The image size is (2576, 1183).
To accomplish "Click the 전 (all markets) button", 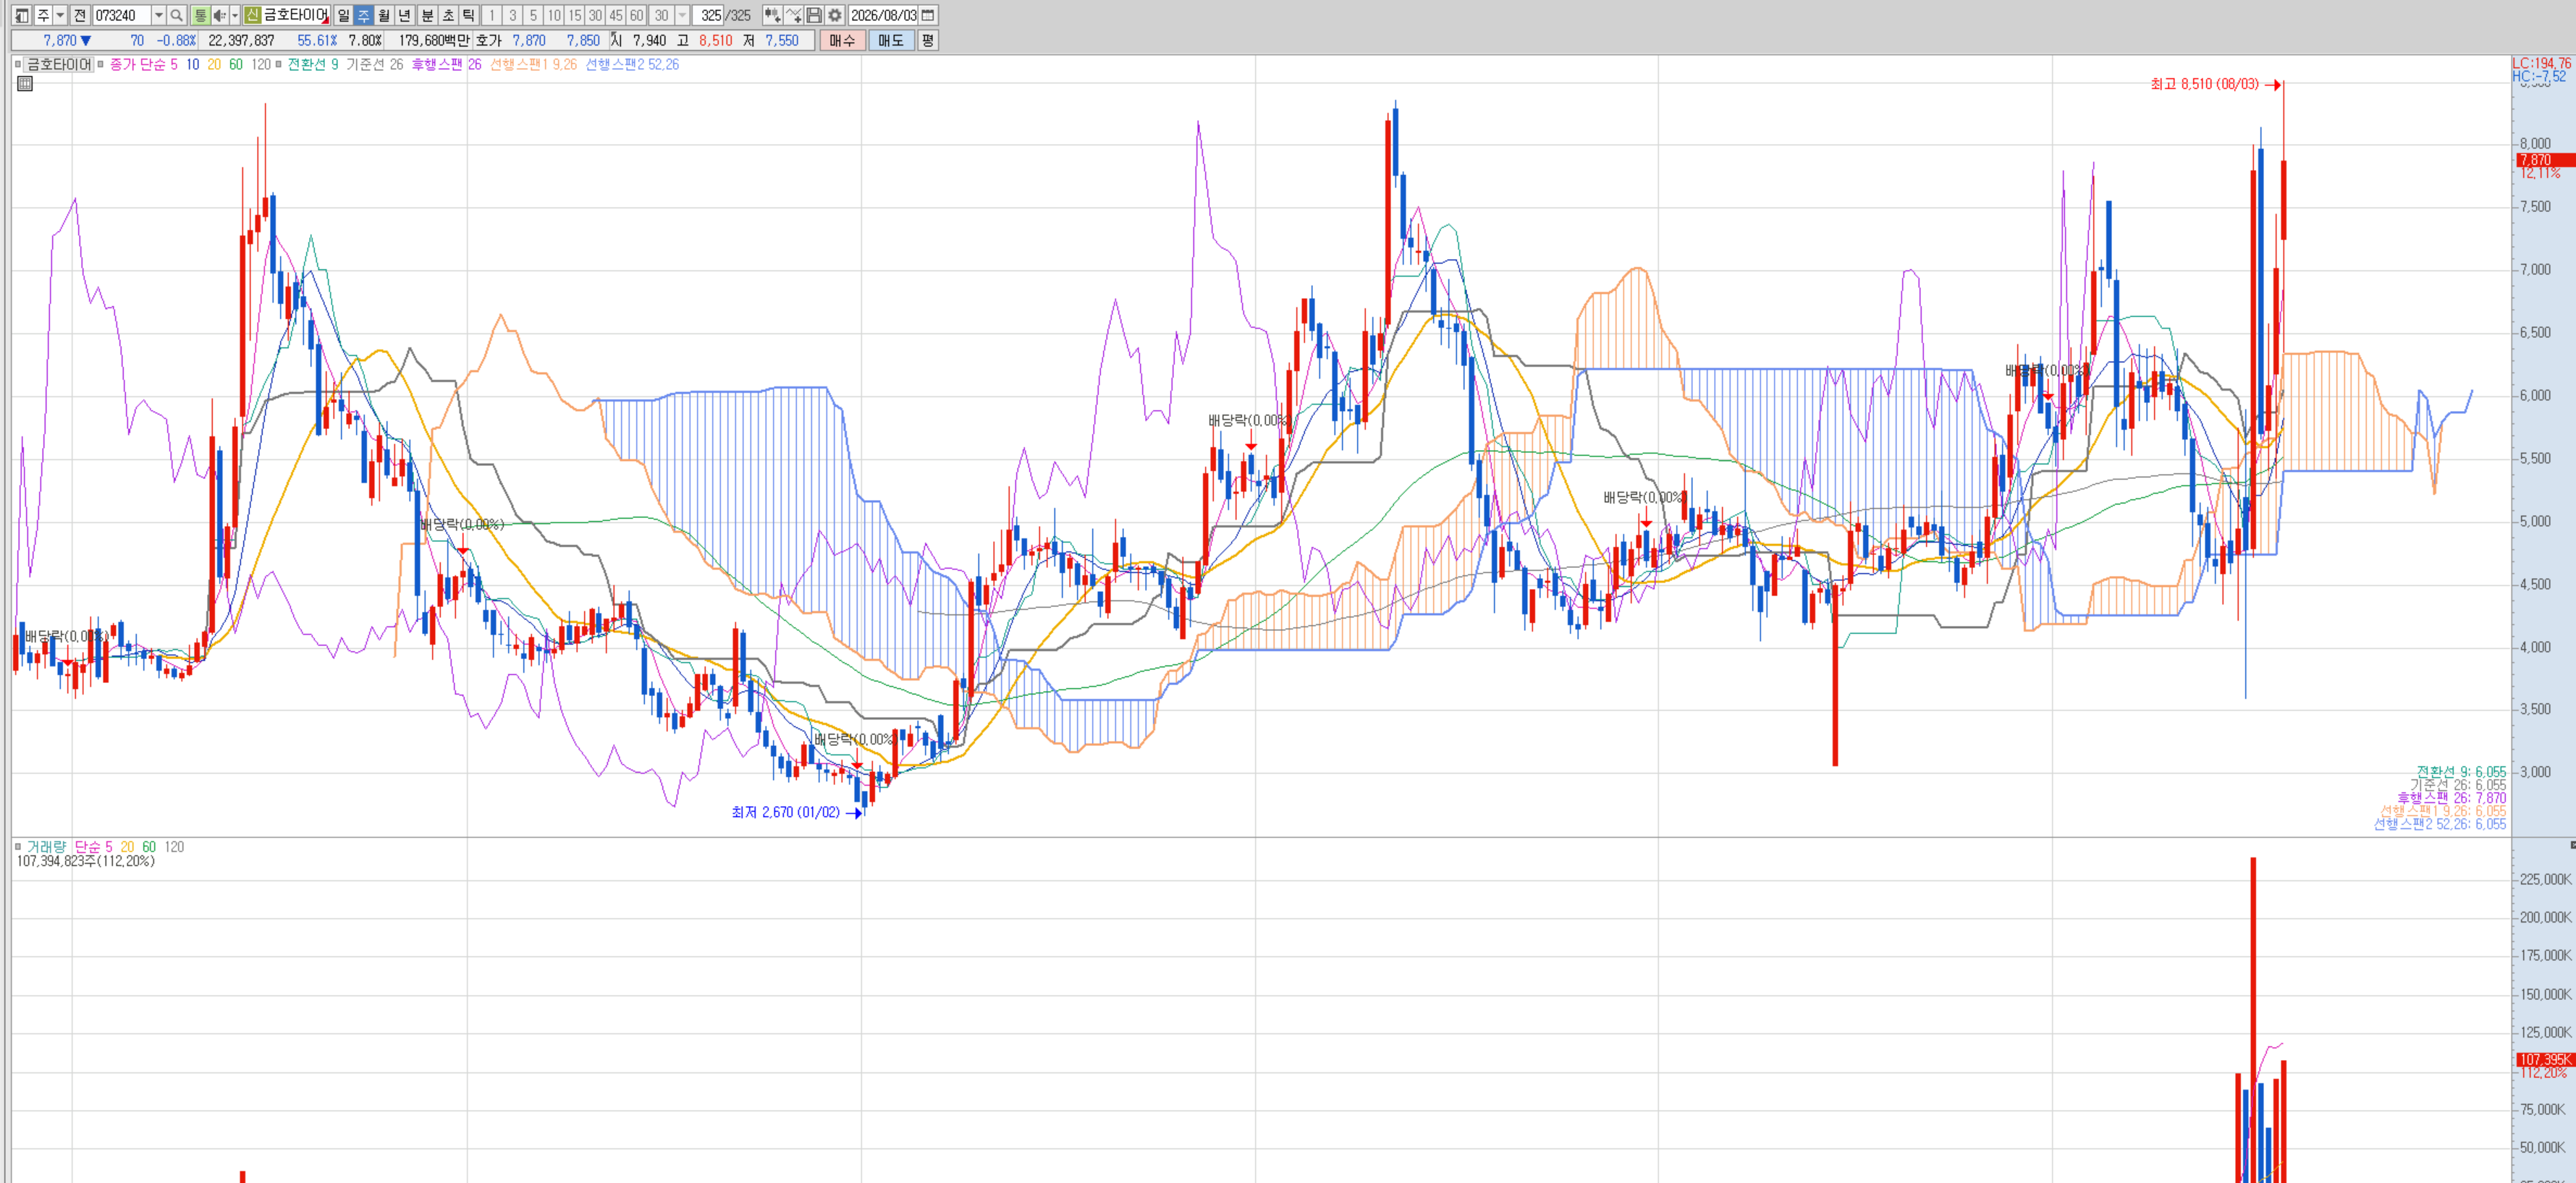I will (80, 15).
